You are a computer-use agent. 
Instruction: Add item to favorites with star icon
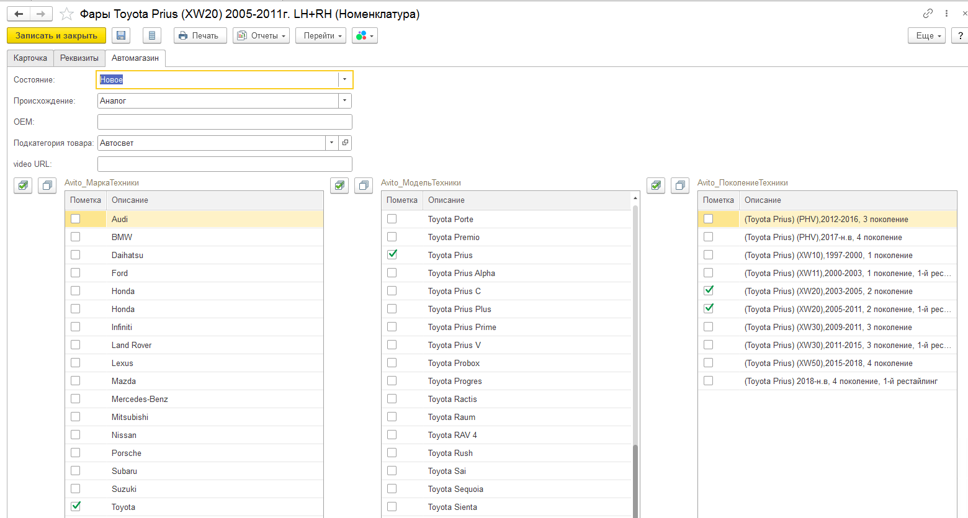coord(66,14)
